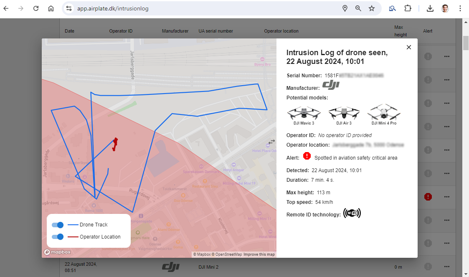Screen dimensions: 469x277
Task: View site information icon in address bar
Action: (69, 8)
